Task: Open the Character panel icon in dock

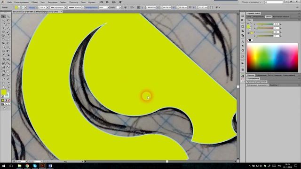Action: (243, 41)
